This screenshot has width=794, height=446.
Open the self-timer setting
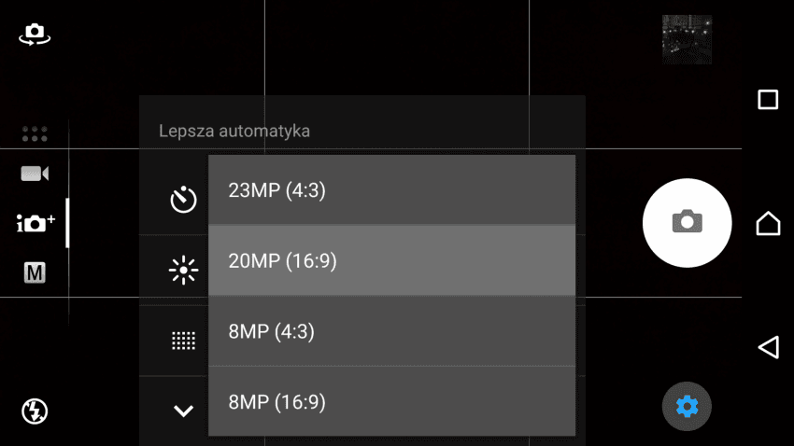click(183, 200)
